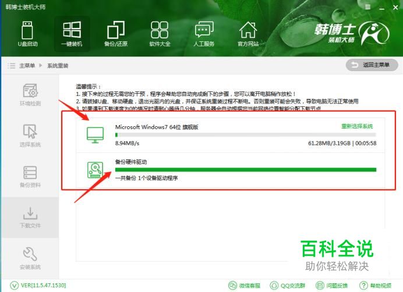
Task: Click the monitor icon beside Windows7 download
Action: pyautogui.click(x=95, y=135)
